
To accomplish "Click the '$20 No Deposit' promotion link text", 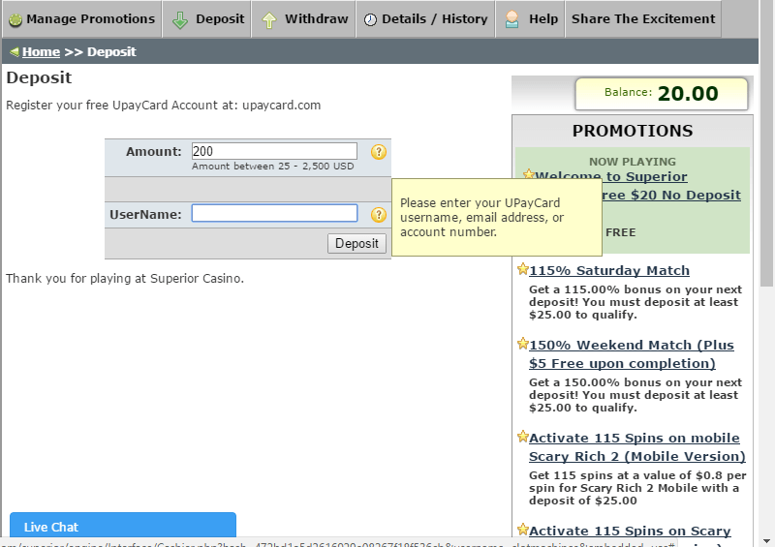I will [x=686, y=196].
